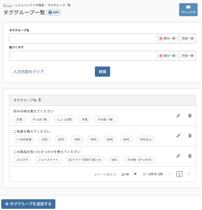The image size is (202, 210).
Task: Select 部分一致 for 紐づくタグ
Action: click(161, 56)
